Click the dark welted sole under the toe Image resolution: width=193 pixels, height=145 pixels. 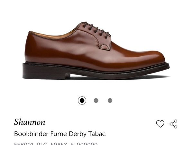(x=148, y=70)
